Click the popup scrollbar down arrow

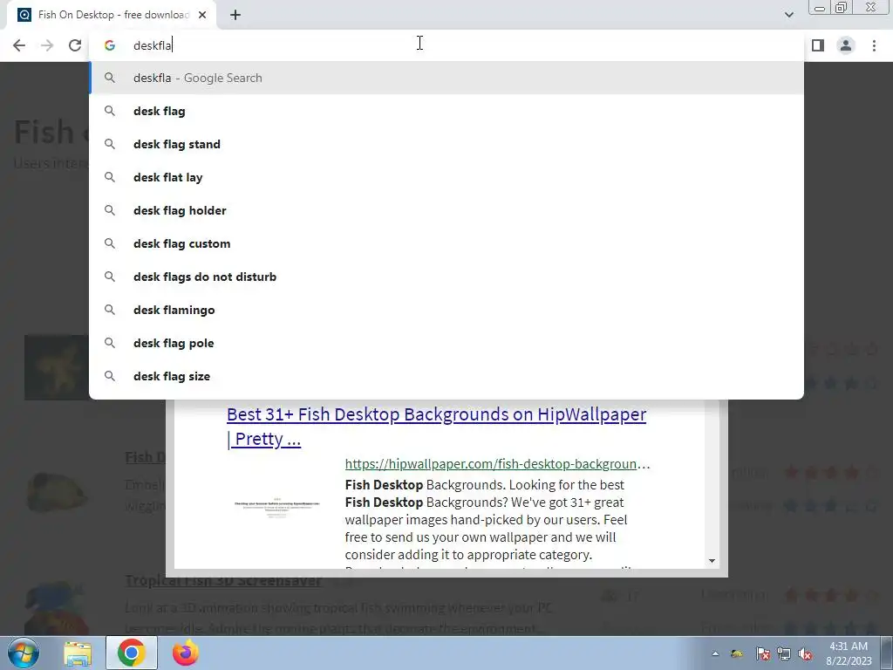712,561
